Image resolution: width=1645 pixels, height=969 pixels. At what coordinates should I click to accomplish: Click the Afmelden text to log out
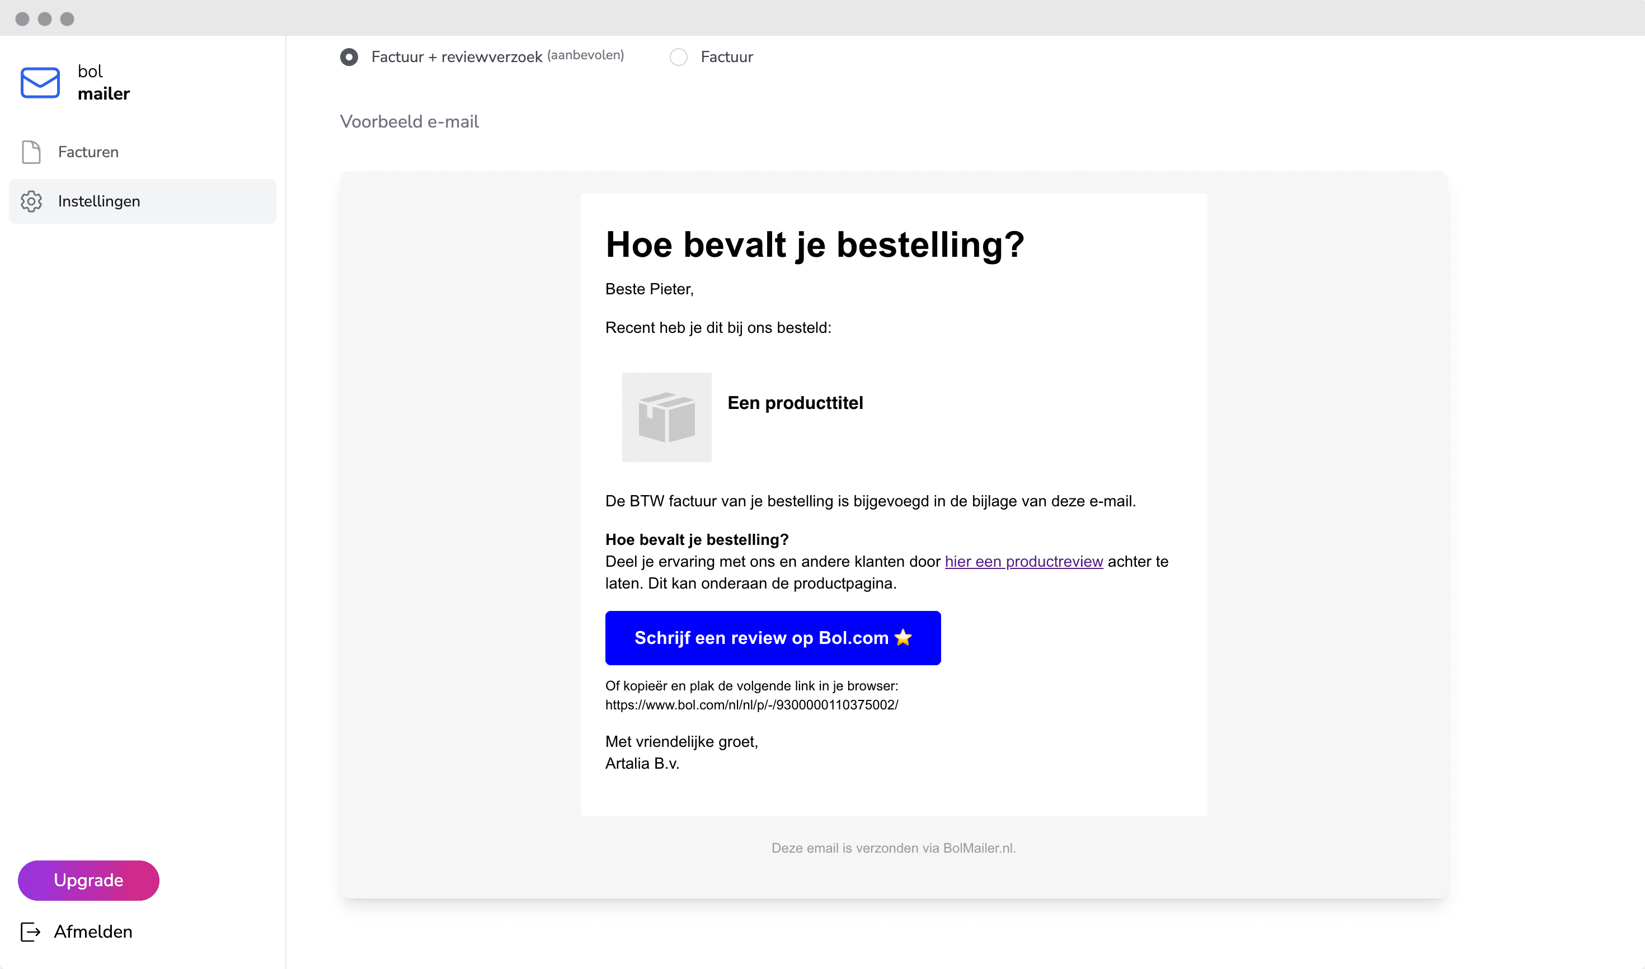[93, 932]
